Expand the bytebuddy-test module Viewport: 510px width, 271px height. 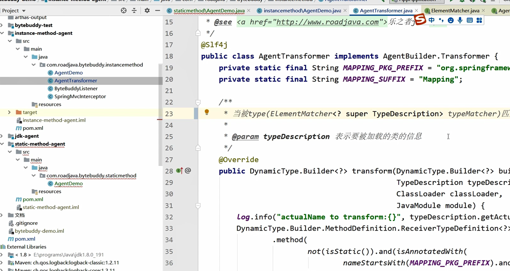(2, 25)
